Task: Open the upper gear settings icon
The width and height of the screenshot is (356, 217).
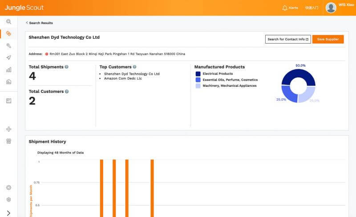Action: pyautogui.click(x=8, y=188)
